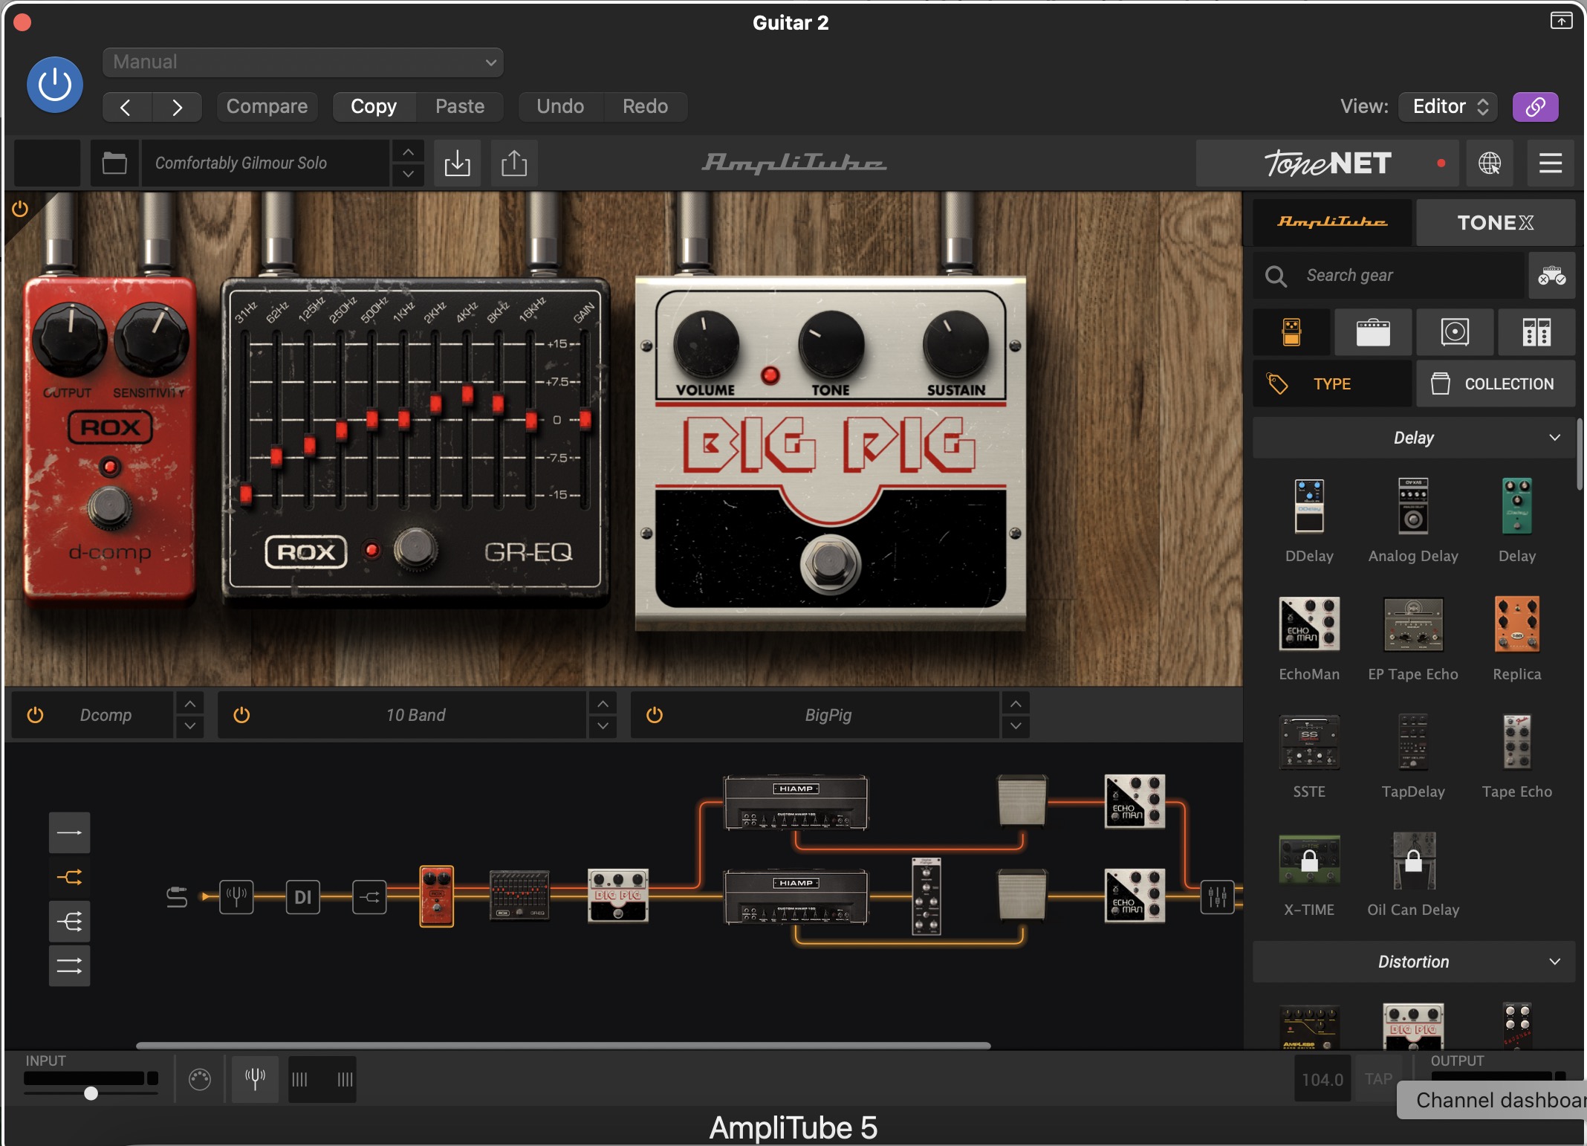Select the stomp pedal gear filter icon
Viewport: 1587px width, 1146px height.
click(1291, 332)
